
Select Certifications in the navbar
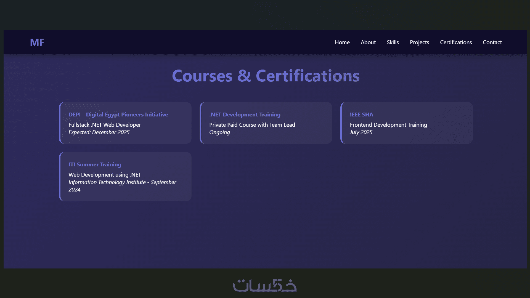click(x=456, y=42)
